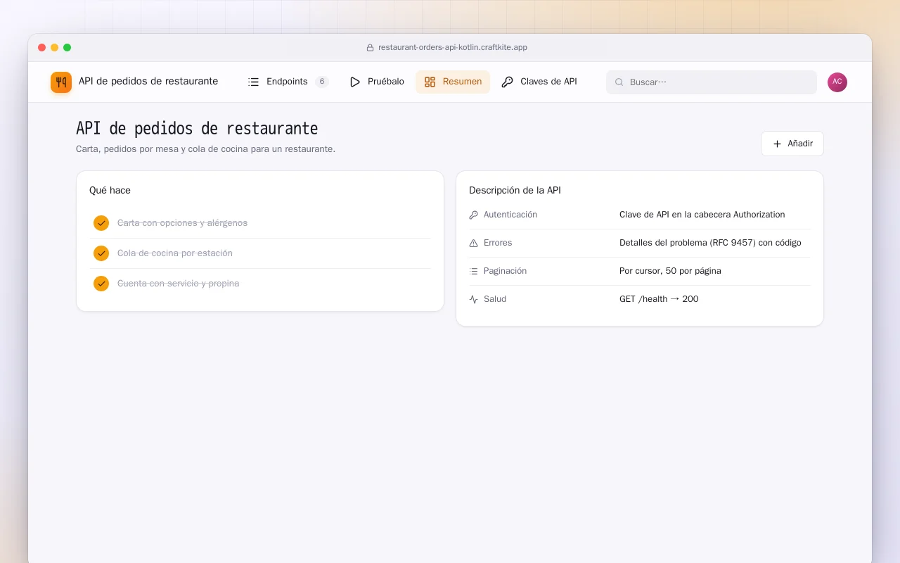Image resolution: width=900 pixels, height=563 pixels.
Task: Open the Endpoints tab
Action: [288, 82]
